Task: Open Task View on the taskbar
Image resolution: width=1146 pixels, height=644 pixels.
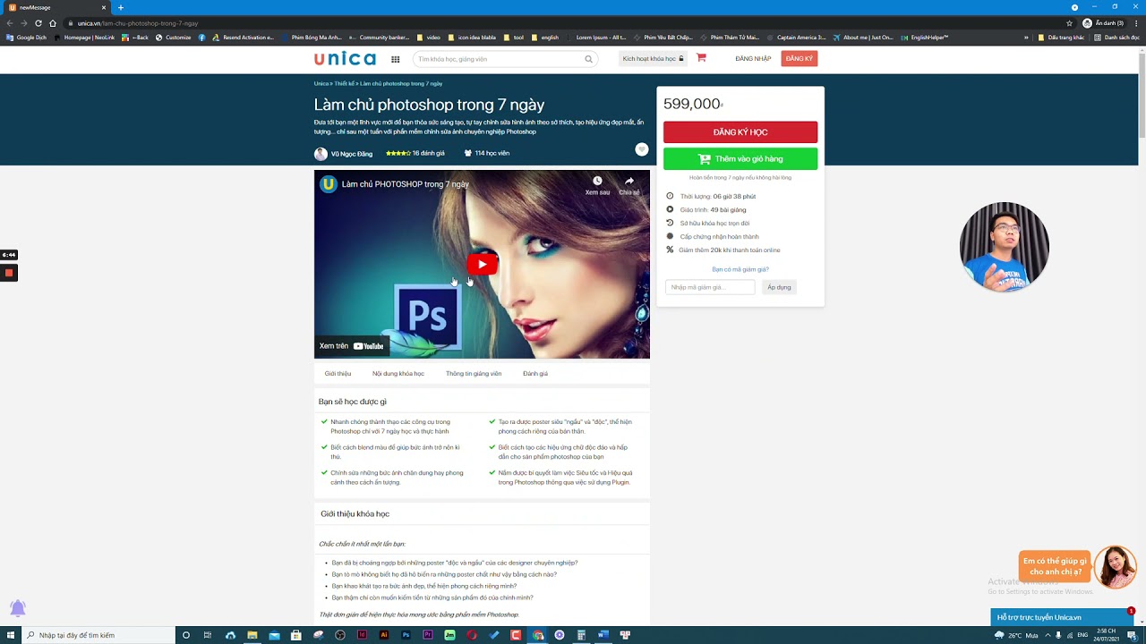Action: 208,635
